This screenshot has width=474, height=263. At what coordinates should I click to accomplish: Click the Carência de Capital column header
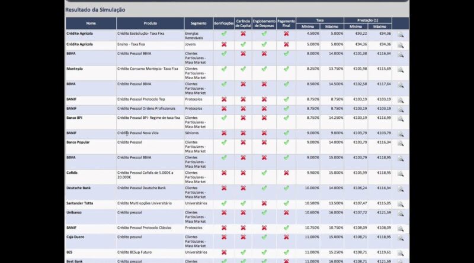244,23
